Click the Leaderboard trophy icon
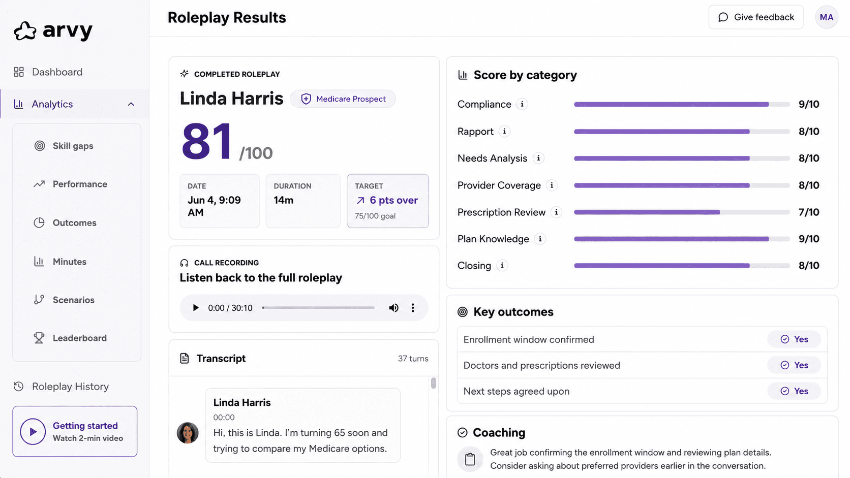This screenshot has height=478, width=850. [39, 338]
